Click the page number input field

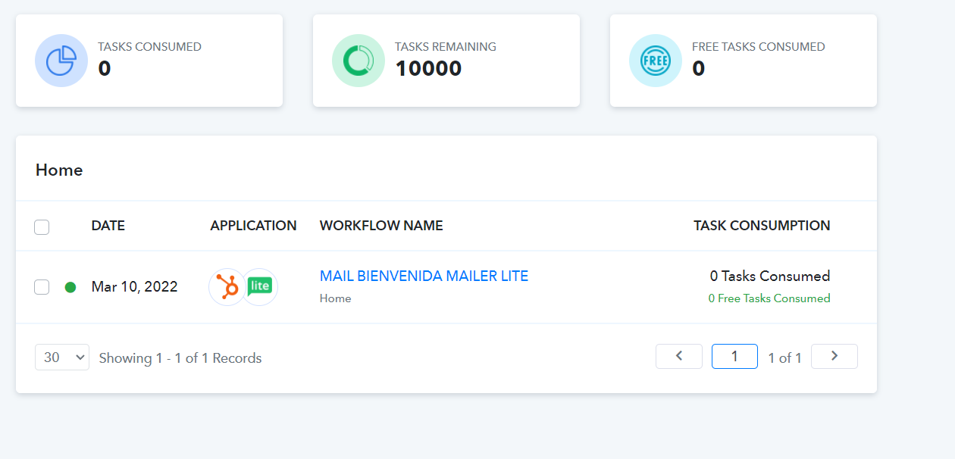click(x=734, y=356)
